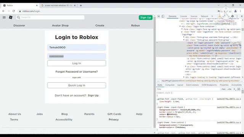Viewport: 244px width, 137px height.
Task: Expand the toggle-loading div node
Action: [184, 77]
